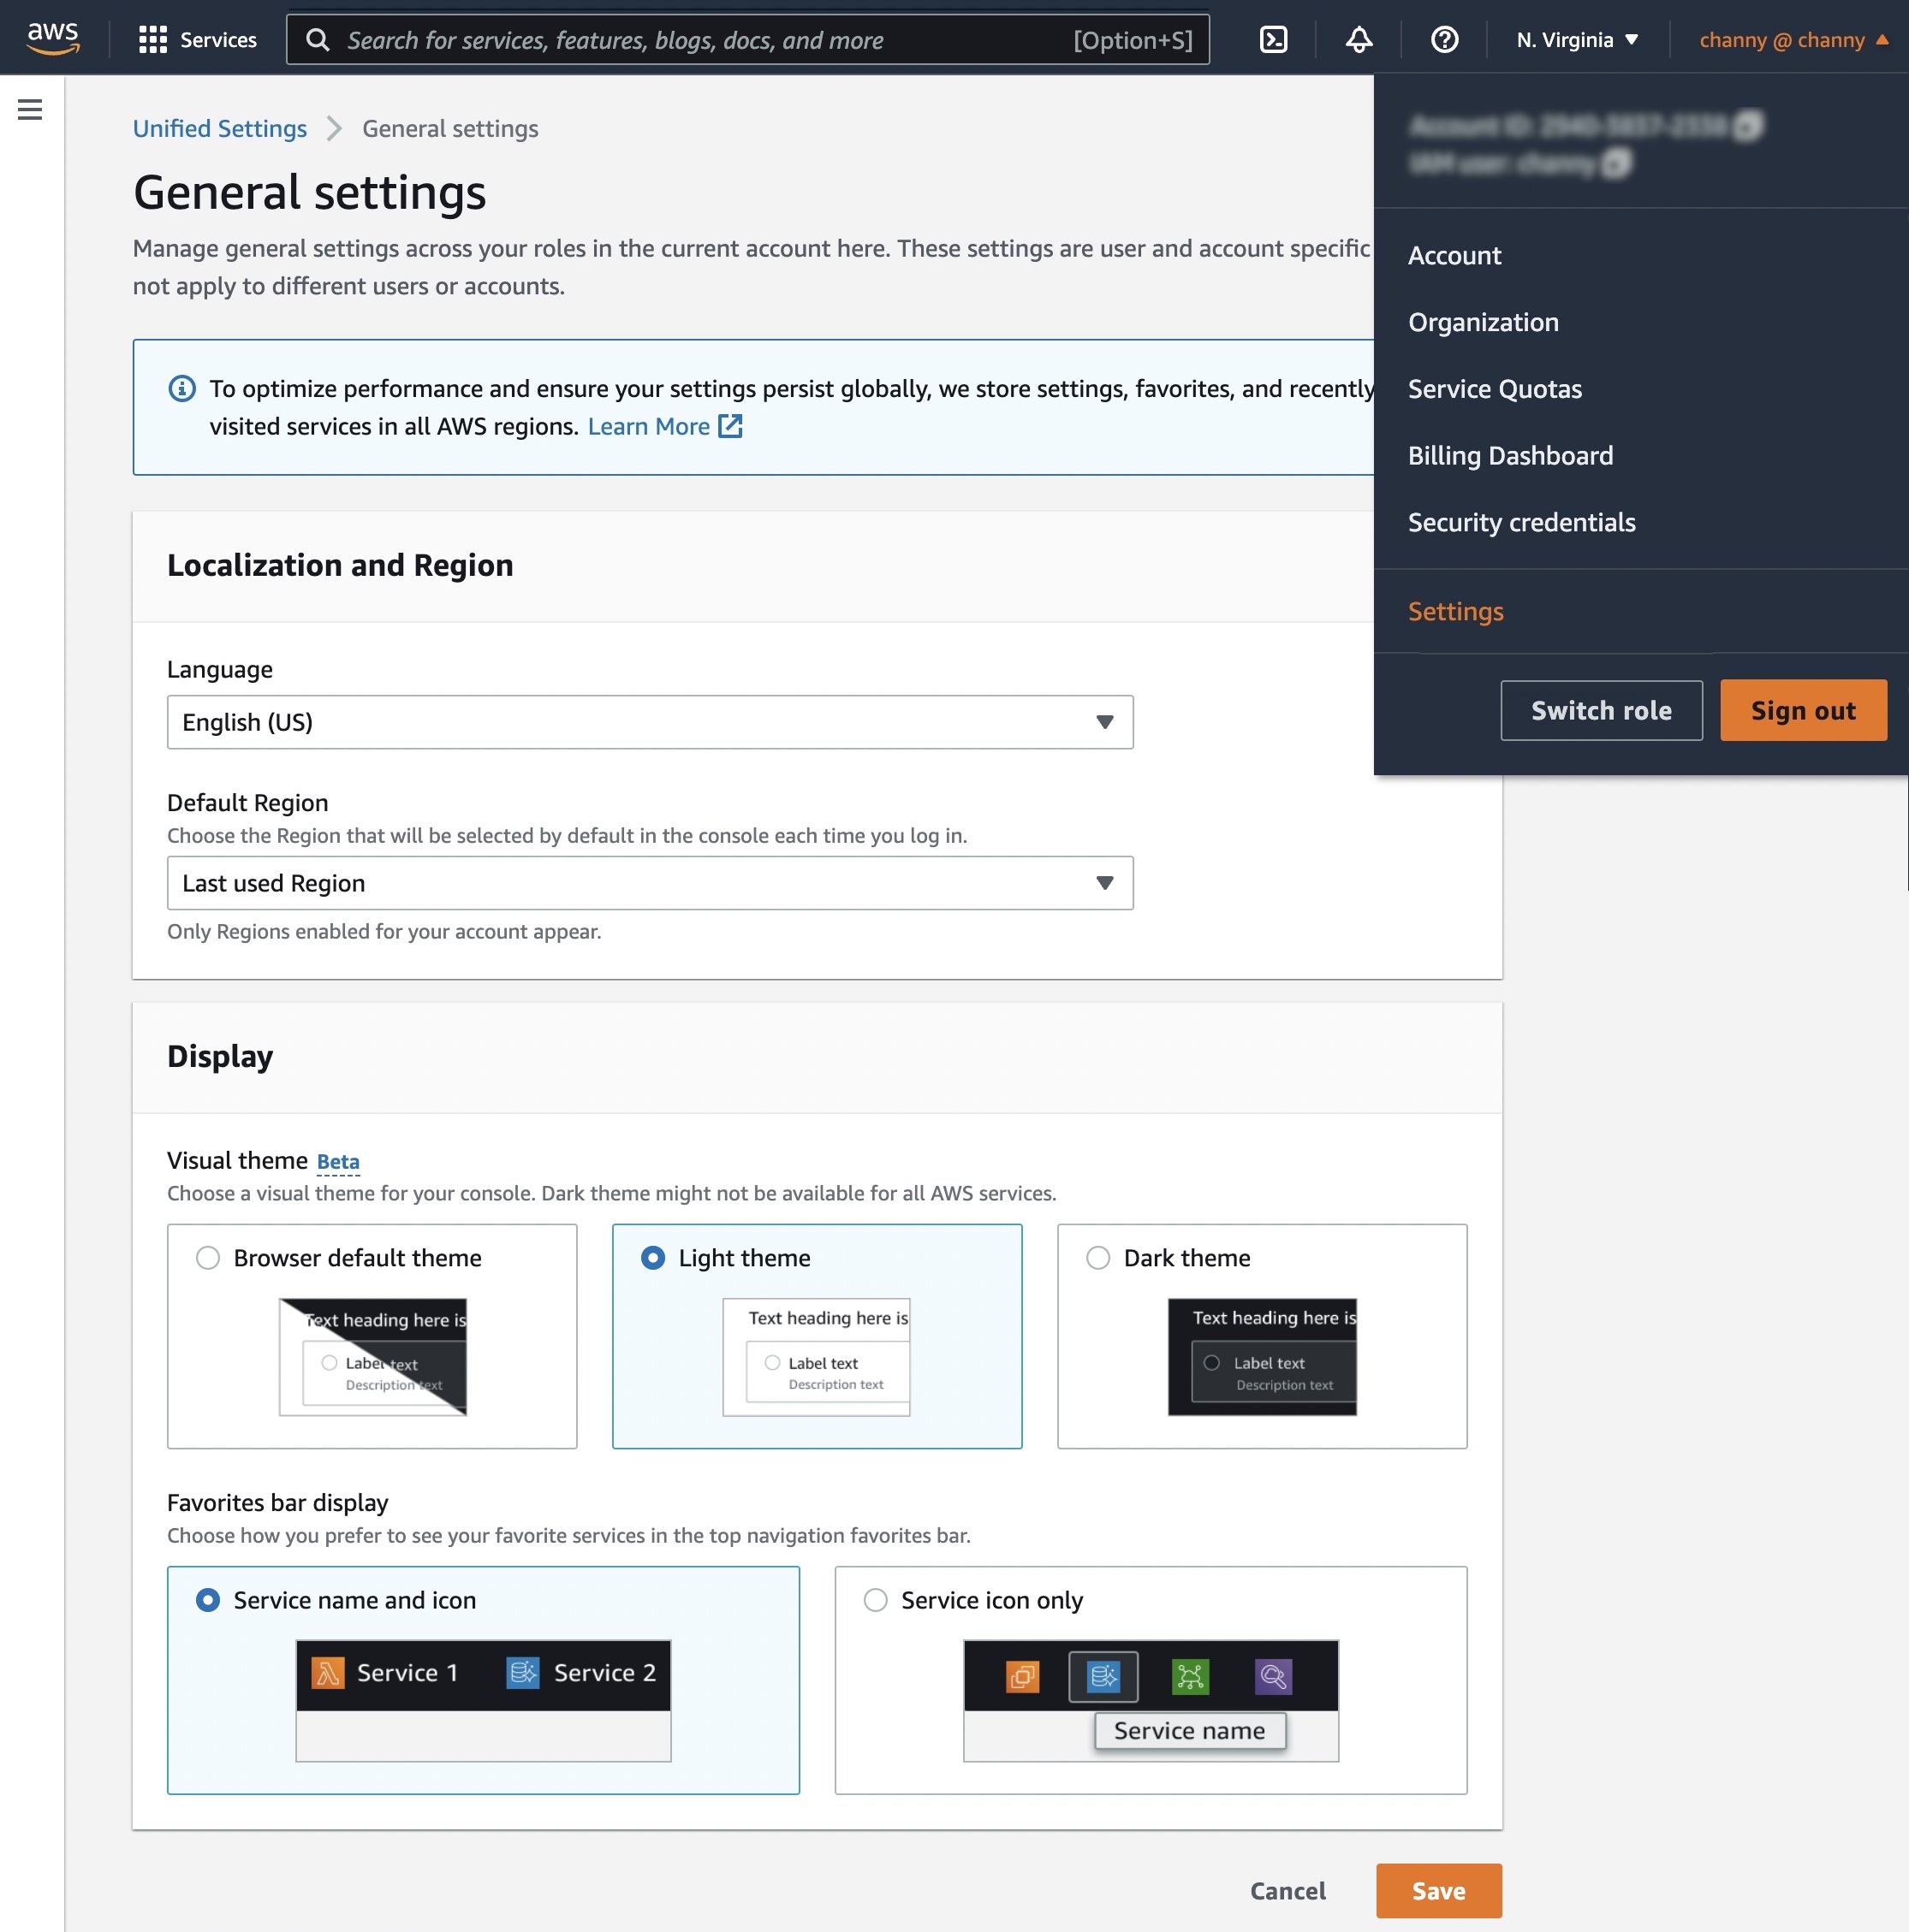Click the AWS logo home icon
This screenshot has height=1932, width=1909.
[51, 37]
